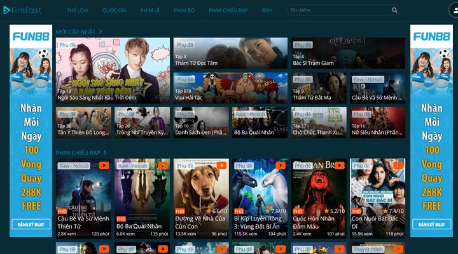Expand Phim Chiếu Rạp section arrow

[x=105, y=152]
